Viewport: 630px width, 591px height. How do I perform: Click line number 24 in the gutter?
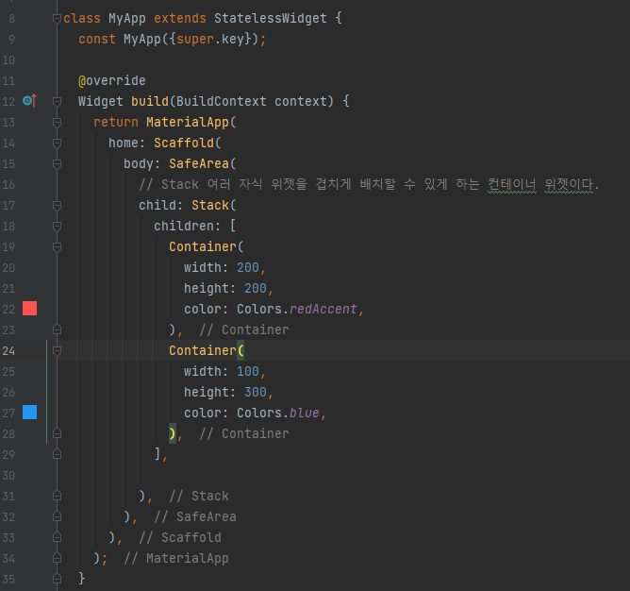[x=8, y=351]
